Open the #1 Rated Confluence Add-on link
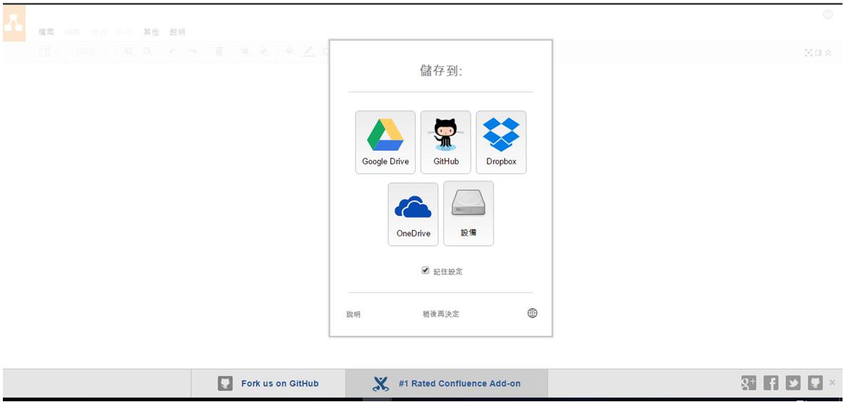This screenshot has width=843, height=402. click(460, 383)
